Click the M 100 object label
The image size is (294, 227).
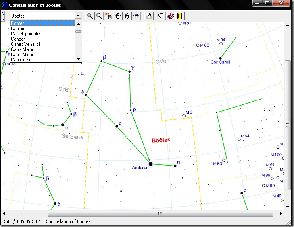point(276,155)
